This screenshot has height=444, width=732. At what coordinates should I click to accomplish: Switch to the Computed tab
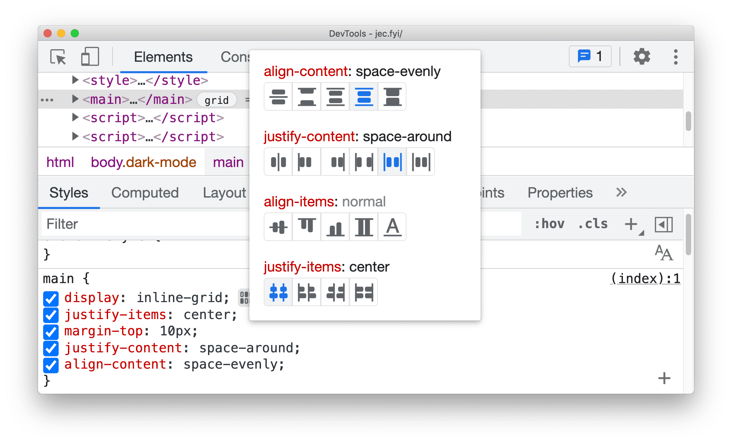[145, 193]
